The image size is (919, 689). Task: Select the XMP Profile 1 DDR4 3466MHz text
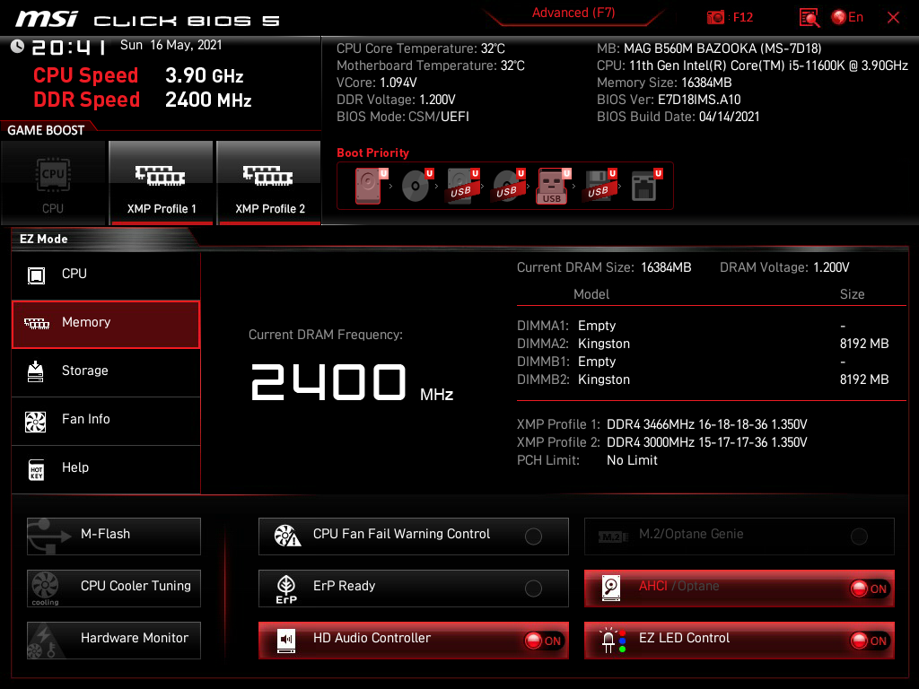pos(707,424)
